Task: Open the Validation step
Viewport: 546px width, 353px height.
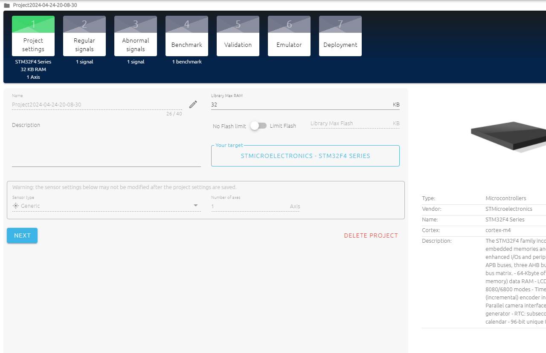Action: tap(238, 36)
